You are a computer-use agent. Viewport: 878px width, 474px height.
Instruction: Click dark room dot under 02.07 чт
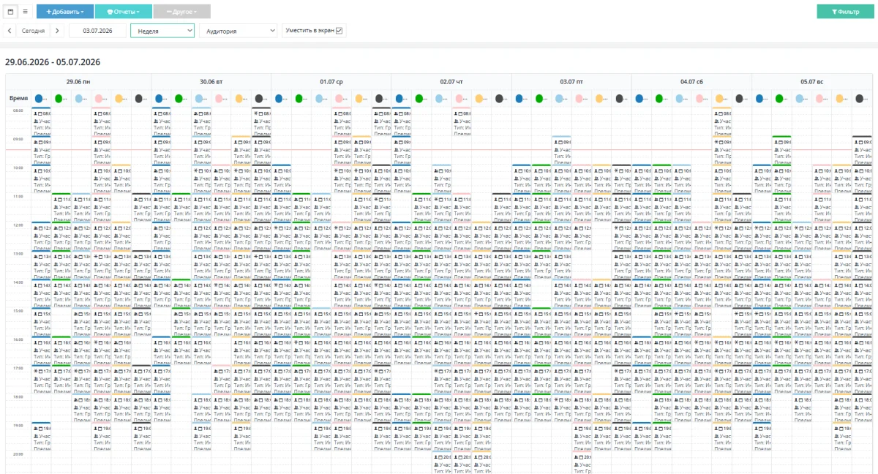point(500,98)
